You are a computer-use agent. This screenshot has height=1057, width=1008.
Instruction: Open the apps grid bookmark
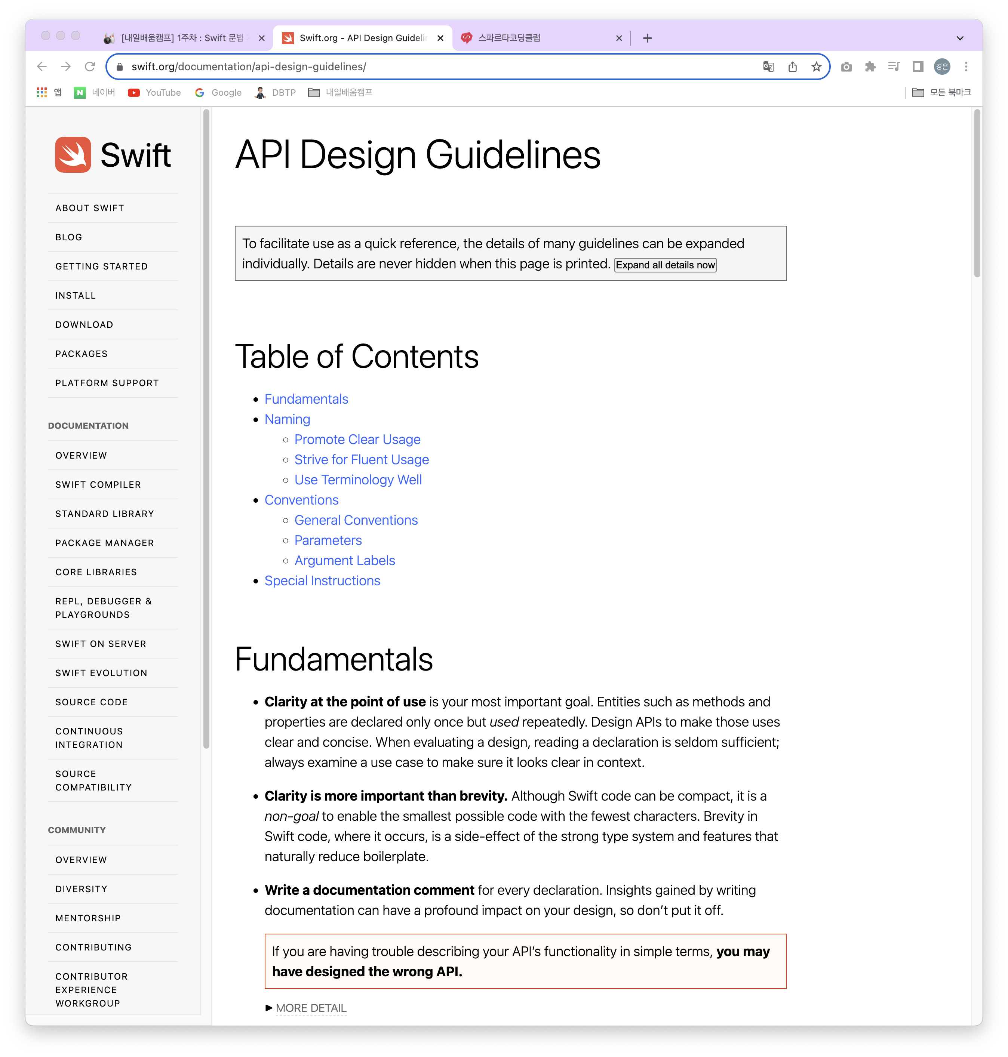click(48, 92)
